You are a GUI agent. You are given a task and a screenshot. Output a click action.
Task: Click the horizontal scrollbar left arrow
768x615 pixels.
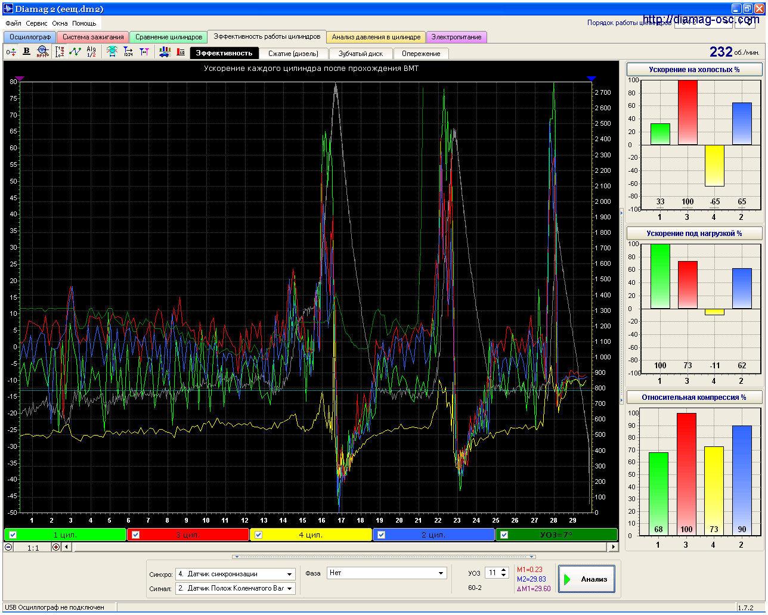(66, 547)
